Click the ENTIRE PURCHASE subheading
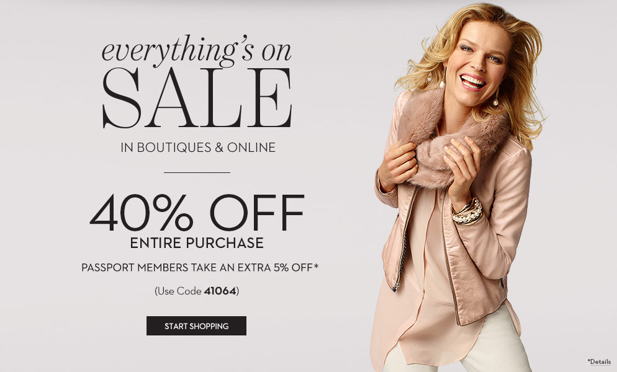Viewport: 617px width, 372px height. [x=197, y=243]
